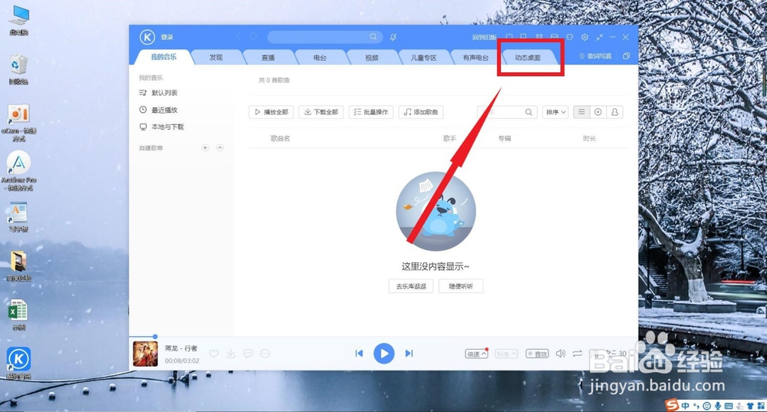Open the skin (T-shirt) icon

569,37
